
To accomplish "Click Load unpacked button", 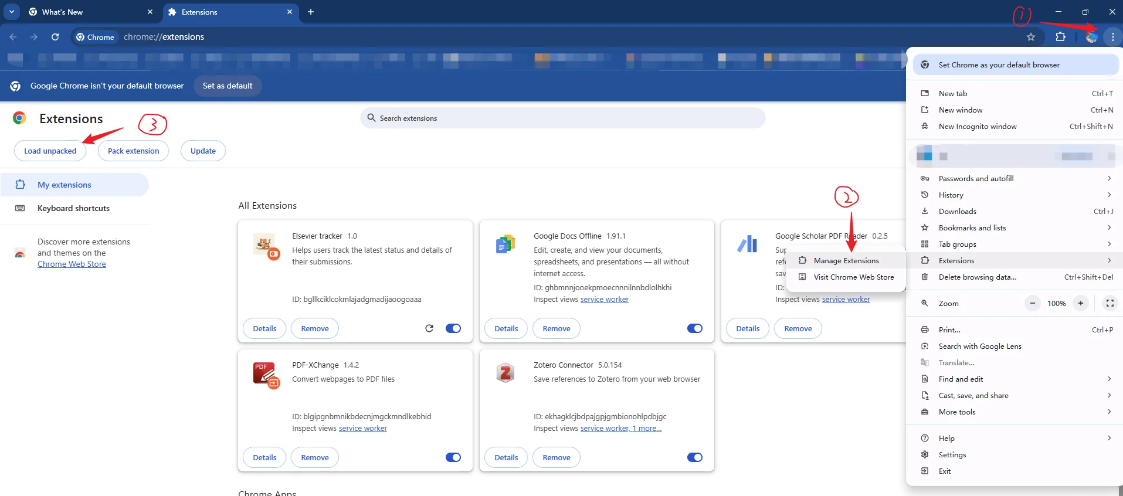I will (x=50, y=151).
